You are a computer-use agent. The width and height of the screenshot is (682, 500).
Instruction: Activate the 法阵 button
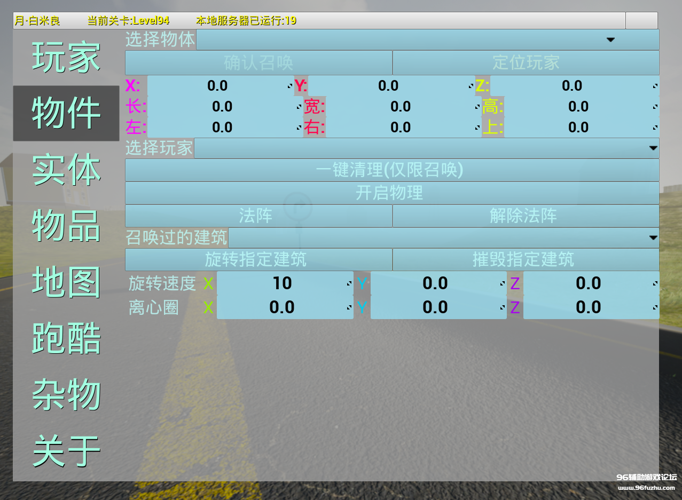[x=258, y=216]
